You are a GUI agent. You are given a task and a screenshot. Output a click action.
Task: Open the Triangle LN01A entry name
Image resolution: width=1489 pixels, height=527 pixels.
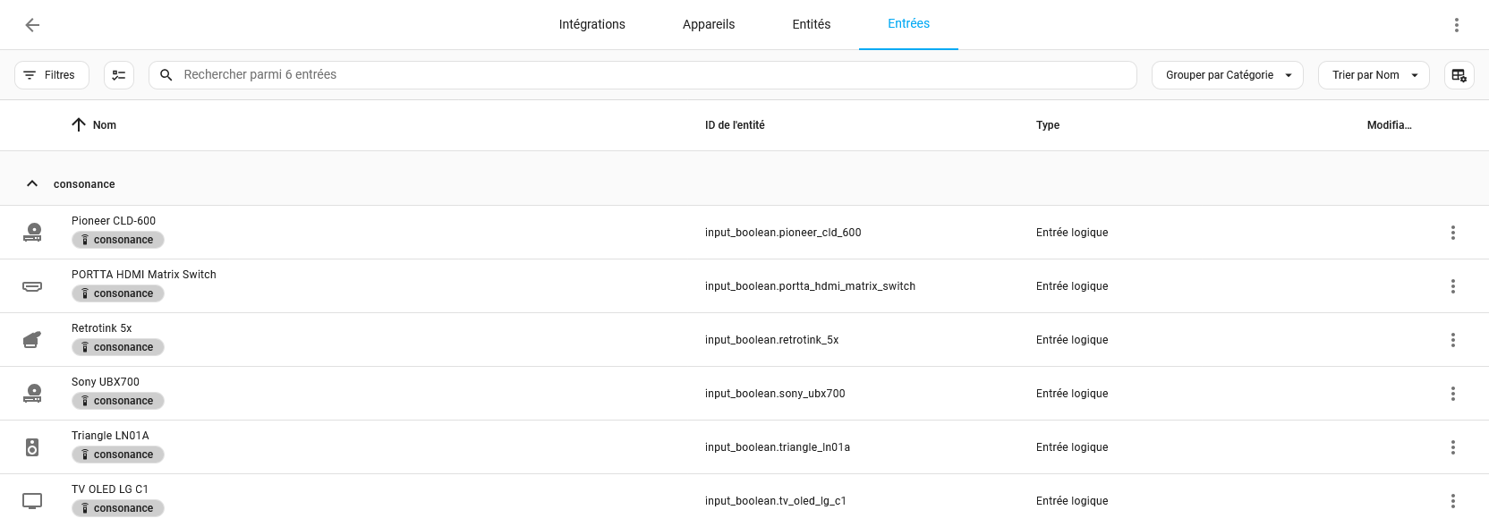[110, 436]
